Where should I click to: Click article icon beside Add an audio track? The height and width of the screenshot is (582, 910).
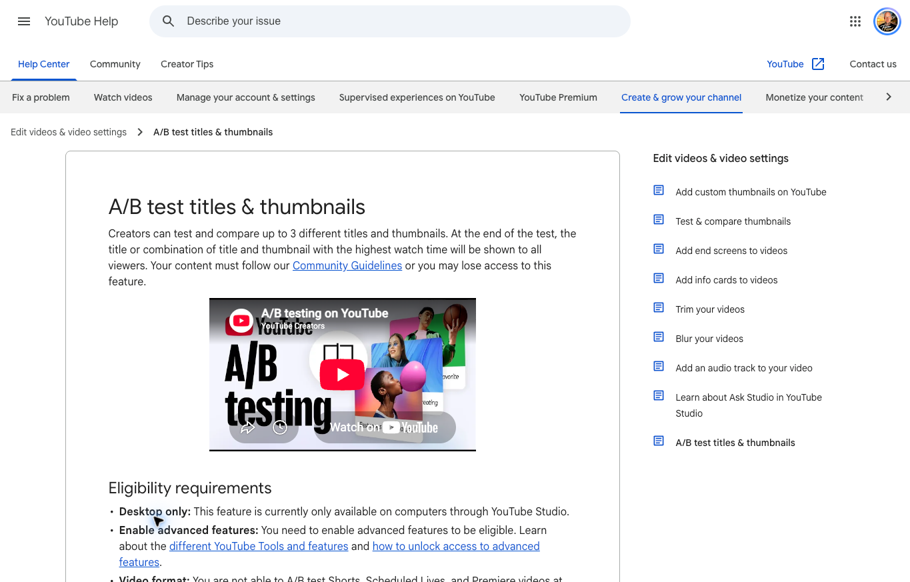(659, 367)
